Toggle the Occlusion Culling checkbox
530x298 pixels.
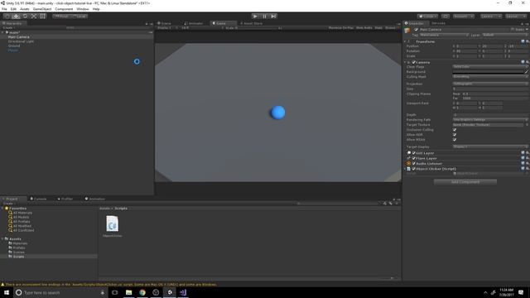[x=455, y=130]
